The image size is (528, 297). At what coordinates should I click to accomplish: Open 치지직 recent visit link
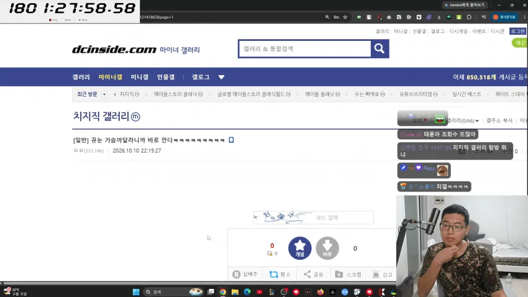coord(130,94)
